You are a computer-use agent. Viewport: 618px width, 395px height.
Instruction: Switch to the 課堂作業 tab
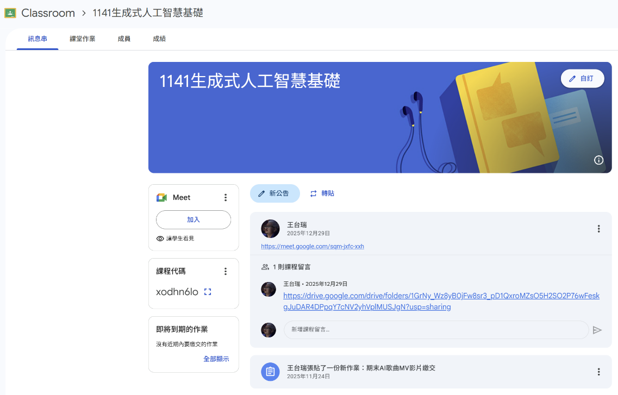click(83, 39)
